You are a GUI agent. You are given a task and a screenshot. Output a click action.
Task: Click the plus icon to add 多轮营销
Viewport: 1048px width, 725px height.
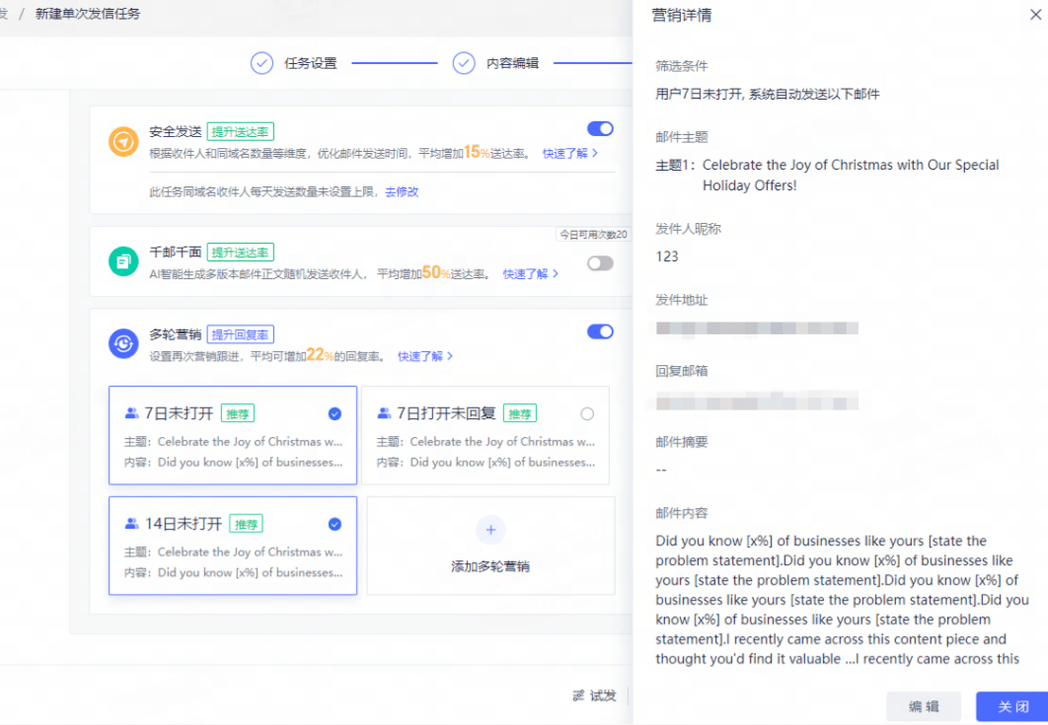click(x=490, y=530)
